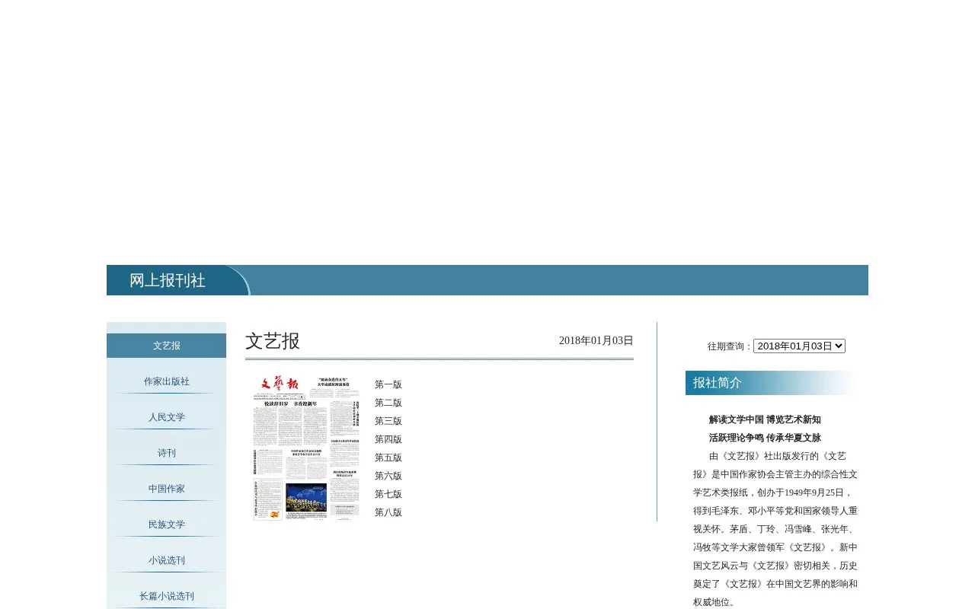Image resolution: width=975 pixels, height=609 pixels.
Task: Click the 文艺报 front page thumbnail
Action: tap(306, 448)
